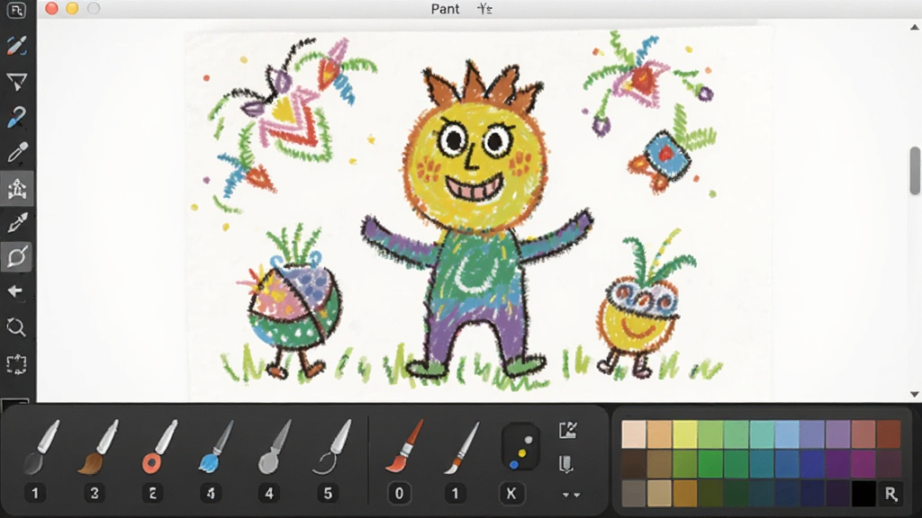This screenshot has height=518, width=922.
Task: Select the dark black-tipped brush
Action: point(41,447)
